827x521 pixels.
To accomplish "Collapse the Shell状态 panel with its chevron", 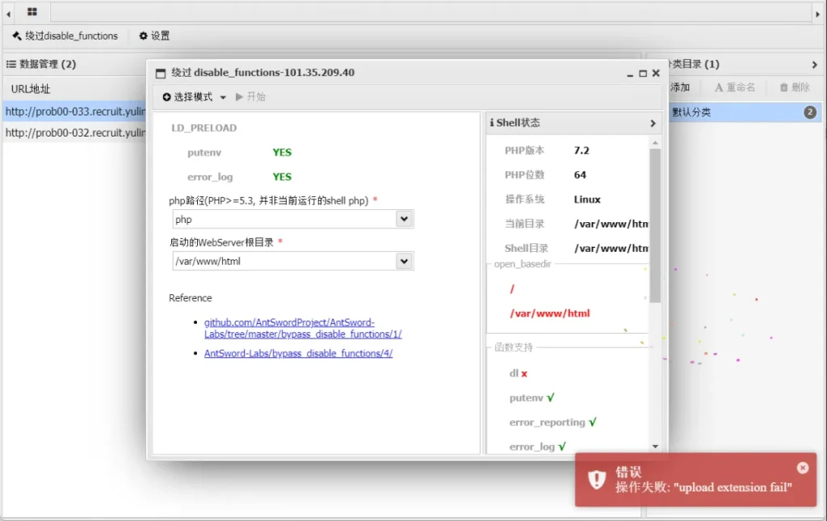I will click(x=653, y=124).
